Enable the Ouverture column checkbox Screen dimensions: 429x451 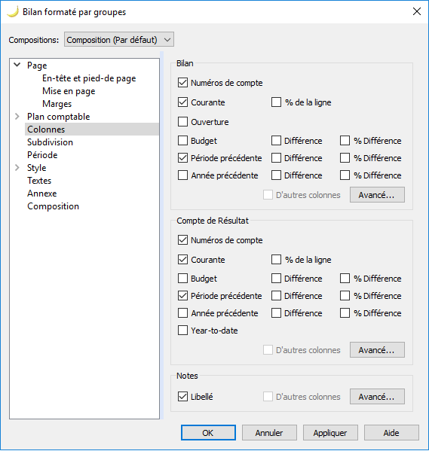182,122
